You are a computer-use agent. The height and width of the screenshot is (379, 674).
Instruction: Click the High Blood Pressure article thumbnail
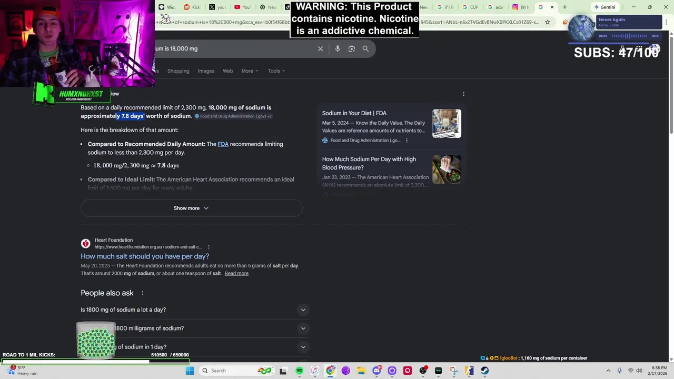(447, 169)
